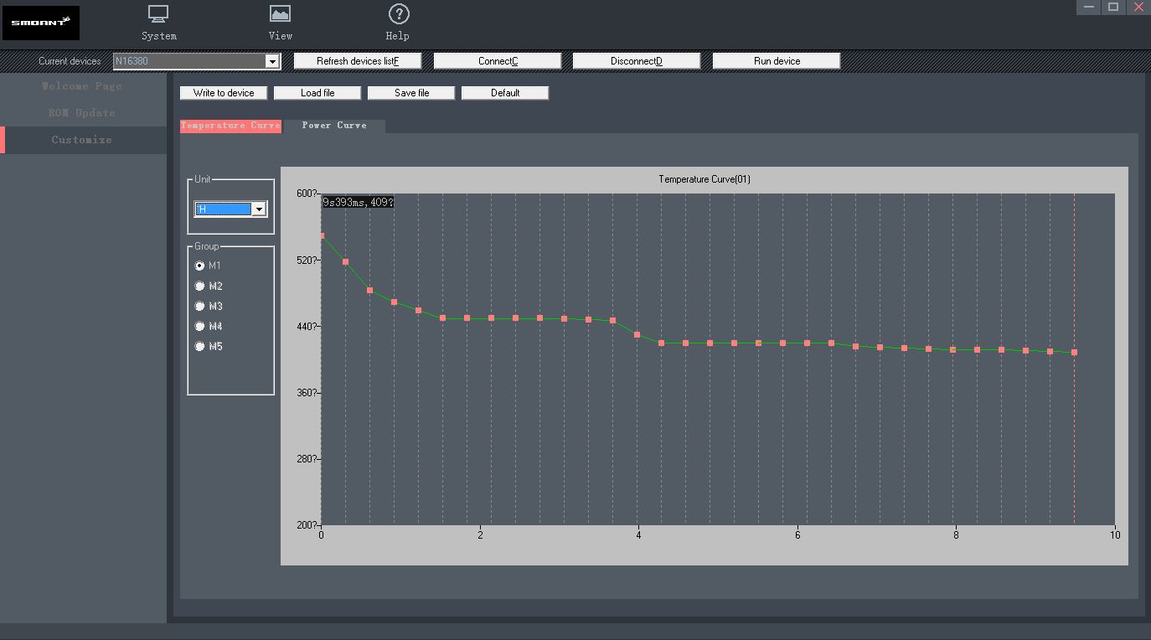Open the Help question mark icon
Image resolution: width=1151 pixels, height=640 pixels.
pos(399,14)
